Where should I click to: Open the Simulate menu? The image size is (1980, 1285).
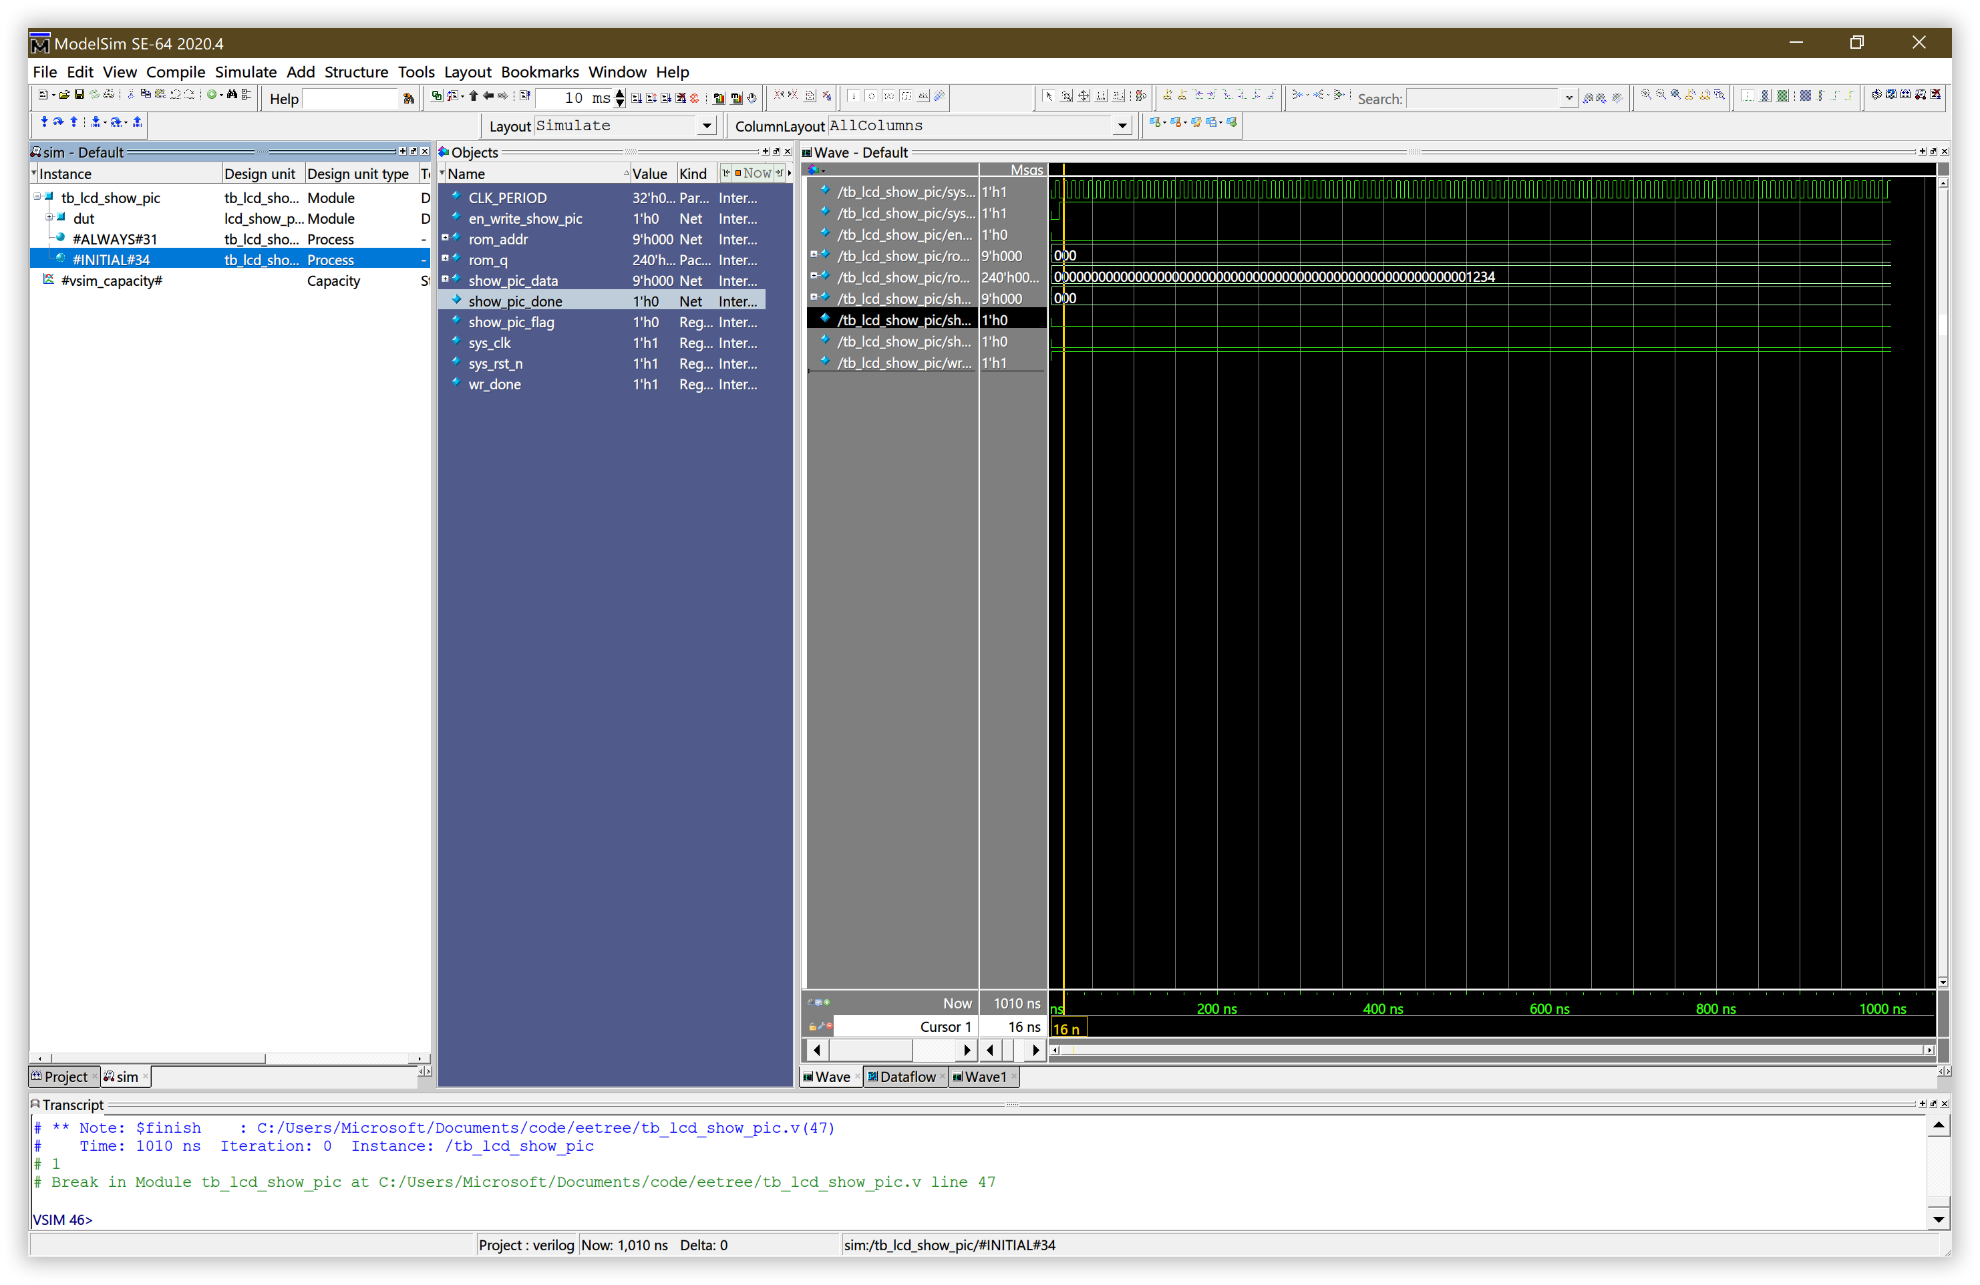(244, 71)
